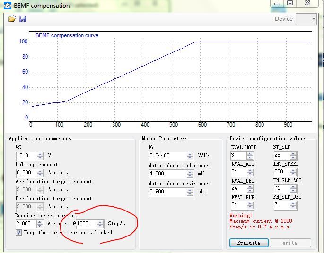This screenshot has height=253, width=324.
Task: Decrease the Step/s speed value
Action: pos(100,226)
